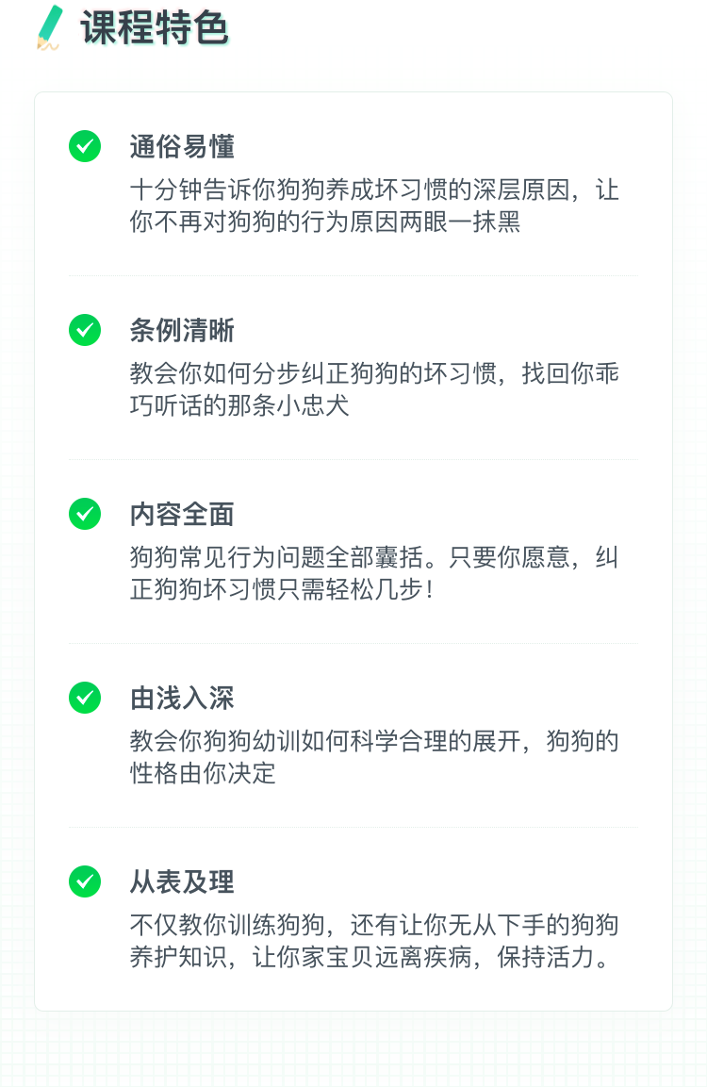Click the description starting with 教会你狗狗幼训

click(374, 757)
